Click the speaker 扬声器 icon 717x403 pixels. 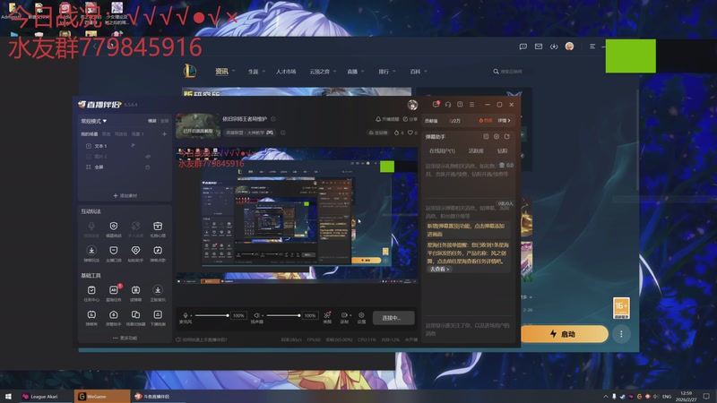[256, 315]
